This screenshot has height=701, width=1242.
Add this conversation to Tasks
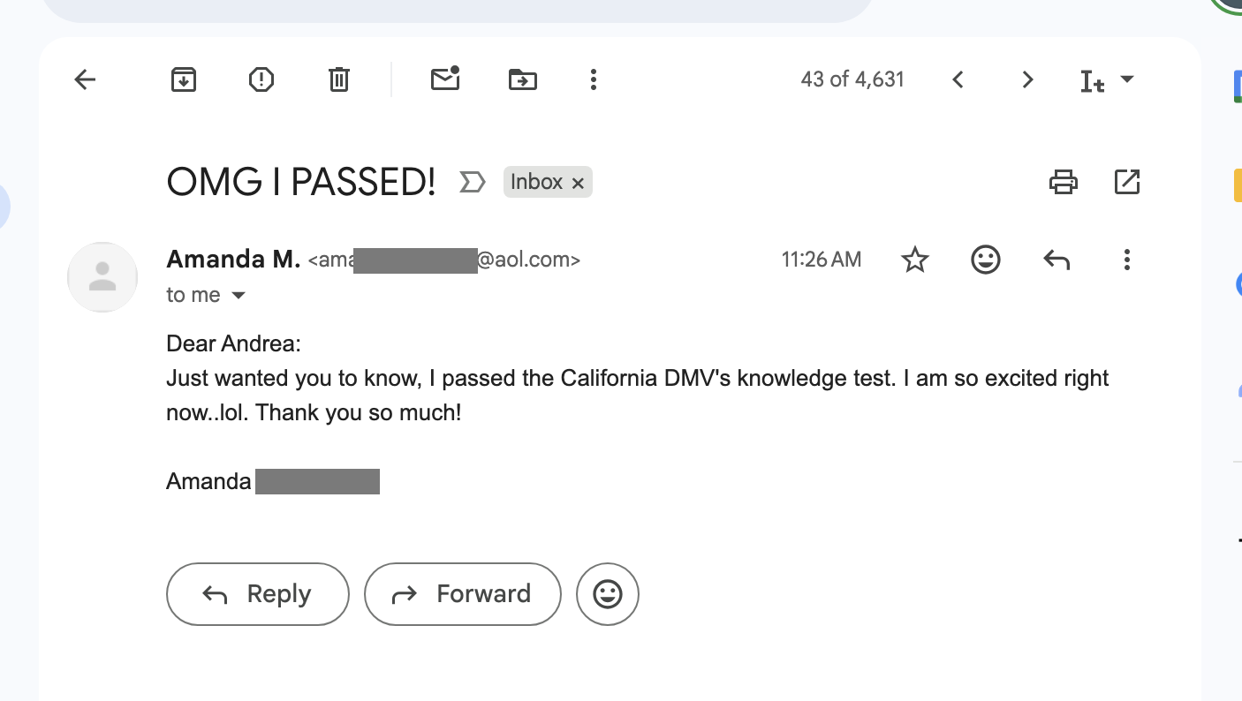point(473,182)
